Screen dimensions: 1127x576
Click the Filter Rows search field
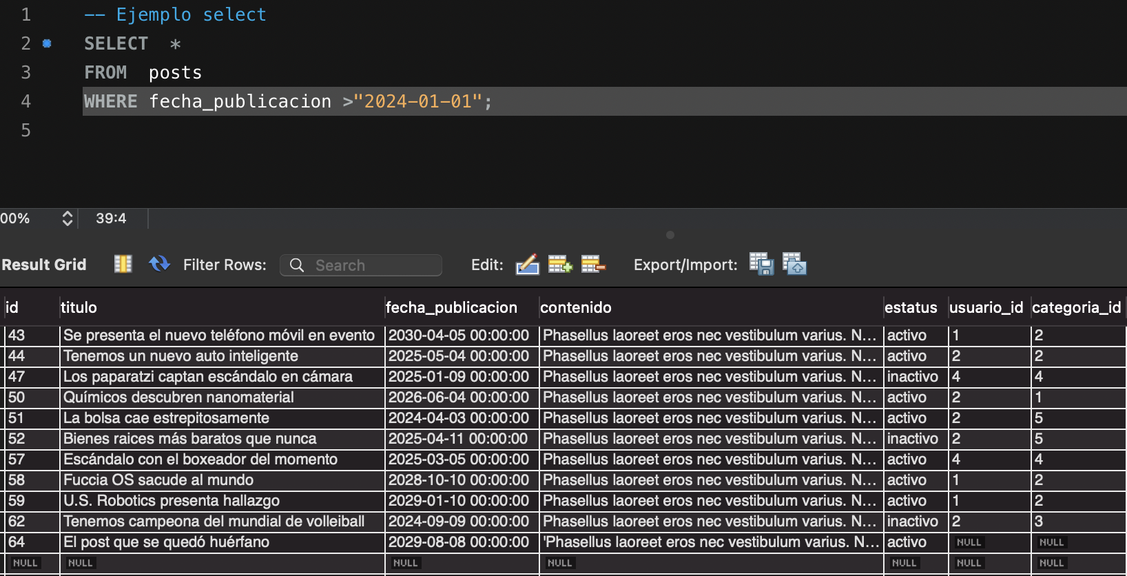click(361, 265)
